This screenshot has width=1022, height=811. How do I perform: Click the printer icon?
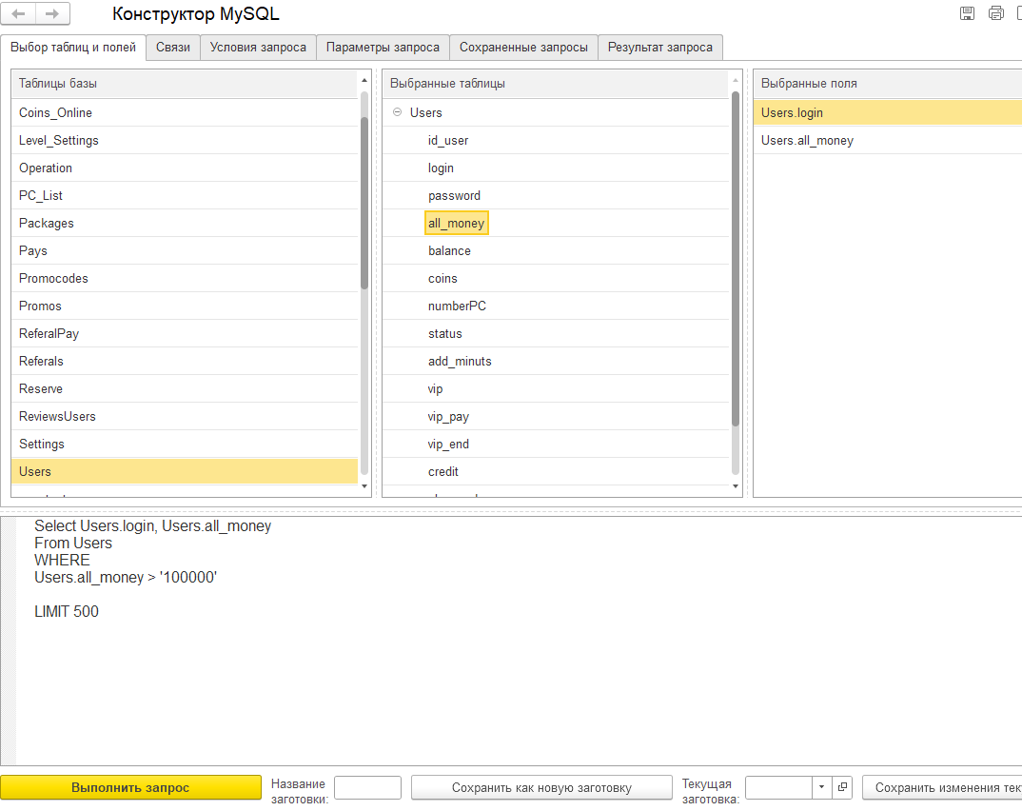click(x=996, y=13)
